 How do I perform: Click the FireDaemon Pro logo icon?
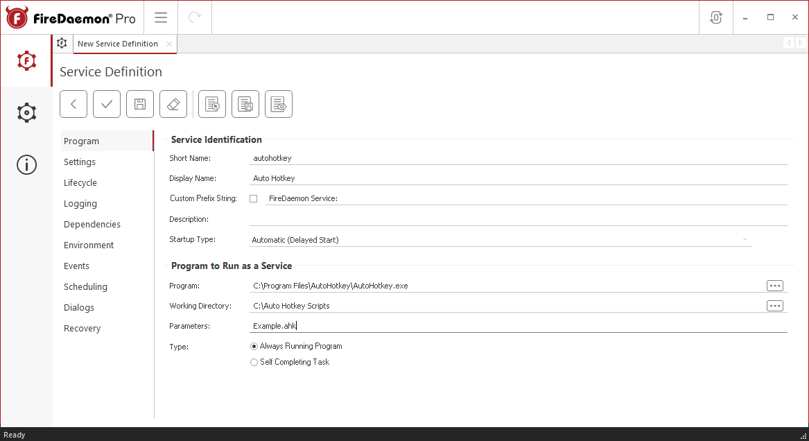coord(17,17)
